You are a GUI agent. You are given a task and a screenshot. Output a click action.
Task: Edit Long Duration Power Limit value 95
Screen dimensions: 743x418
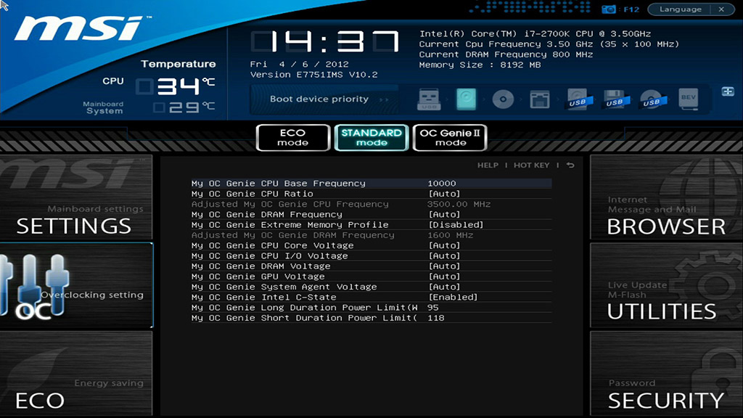pyautogui.click(x=432, y=308)
